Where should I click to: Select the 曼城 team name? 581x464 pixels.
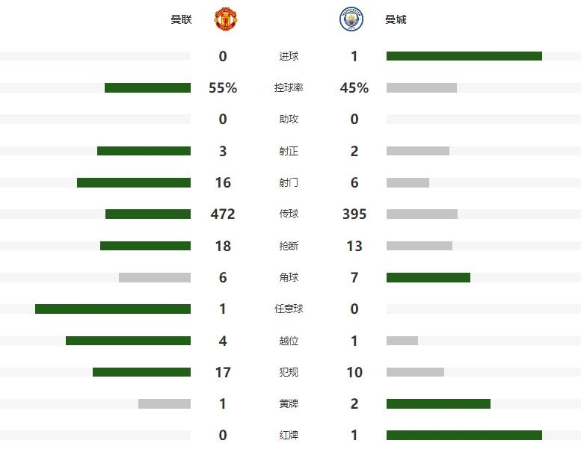[396, 19]
